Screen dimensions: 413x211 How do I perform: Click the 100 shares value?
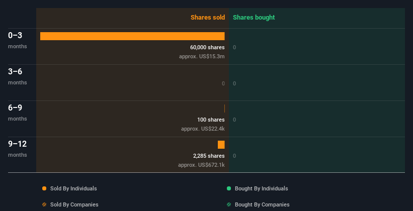click(x=211, y=120)
